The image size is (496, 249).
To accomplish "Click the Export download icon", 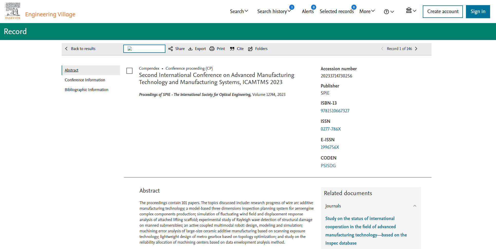I will 190,49.
